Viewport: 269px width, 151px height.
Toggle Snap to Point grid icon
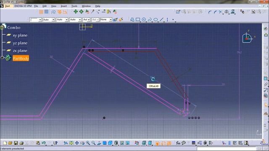[47, 12]
